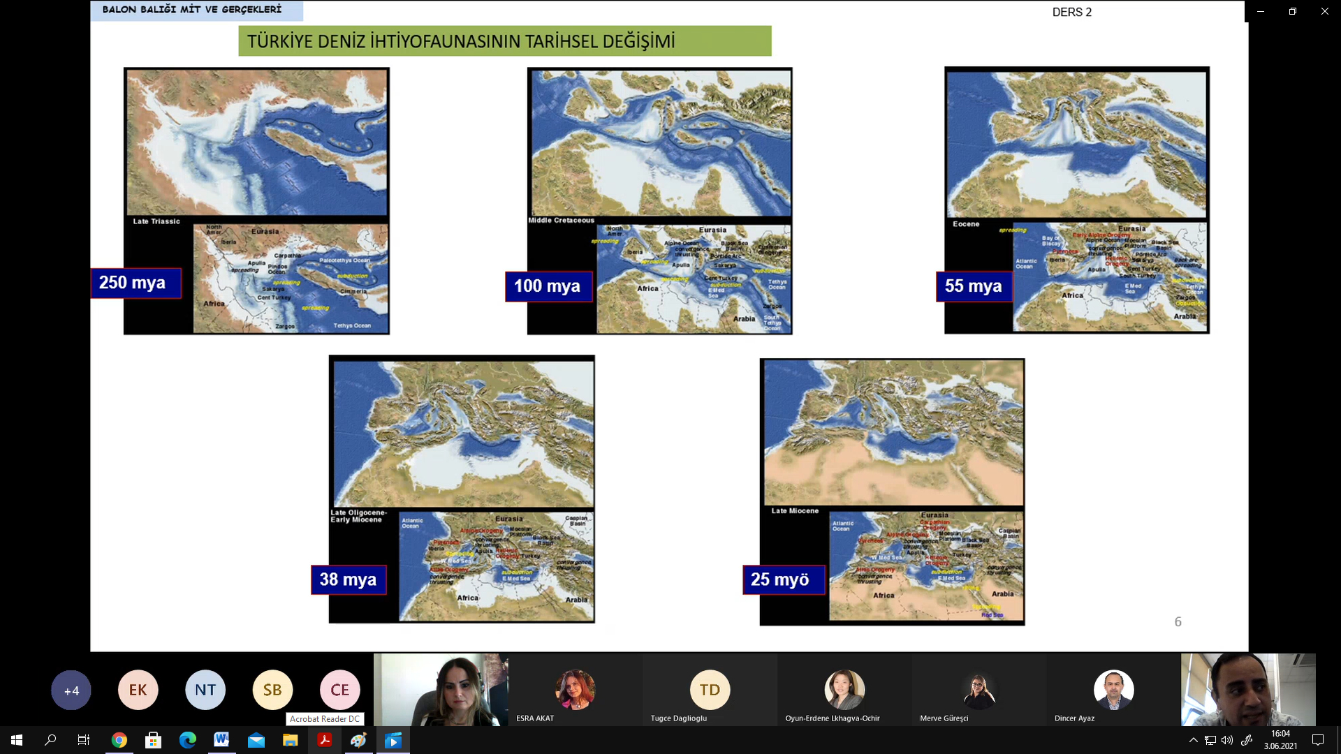The width and height of the screenshot is (1341, 754).
Task: Show the +4 additional participants
Action: 71,690
